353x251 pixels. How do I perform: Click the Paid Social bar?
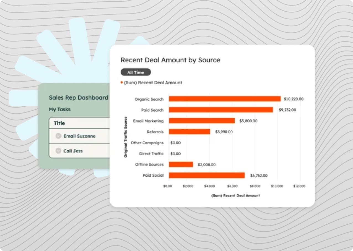click(207, 175)
